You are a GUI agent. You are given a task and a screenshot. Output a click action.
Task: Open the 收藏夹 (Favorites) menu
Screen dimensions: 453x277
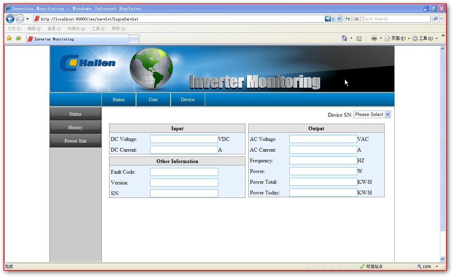(76, 29)
